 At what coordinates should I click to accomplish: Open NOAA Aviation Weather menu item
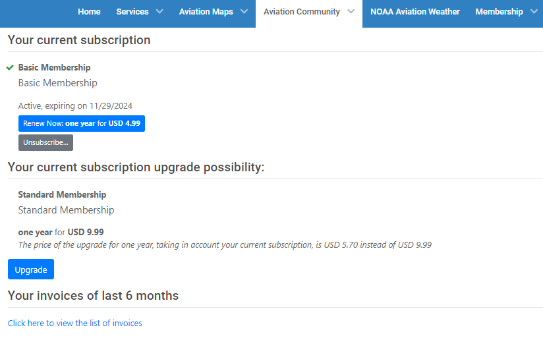coord(415,12)
